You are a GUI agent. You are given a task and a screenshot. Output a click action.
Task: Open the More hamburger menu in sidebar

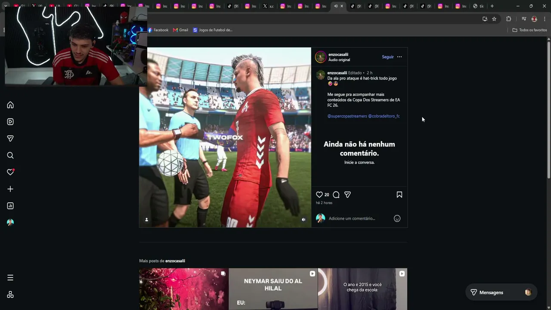10,278
